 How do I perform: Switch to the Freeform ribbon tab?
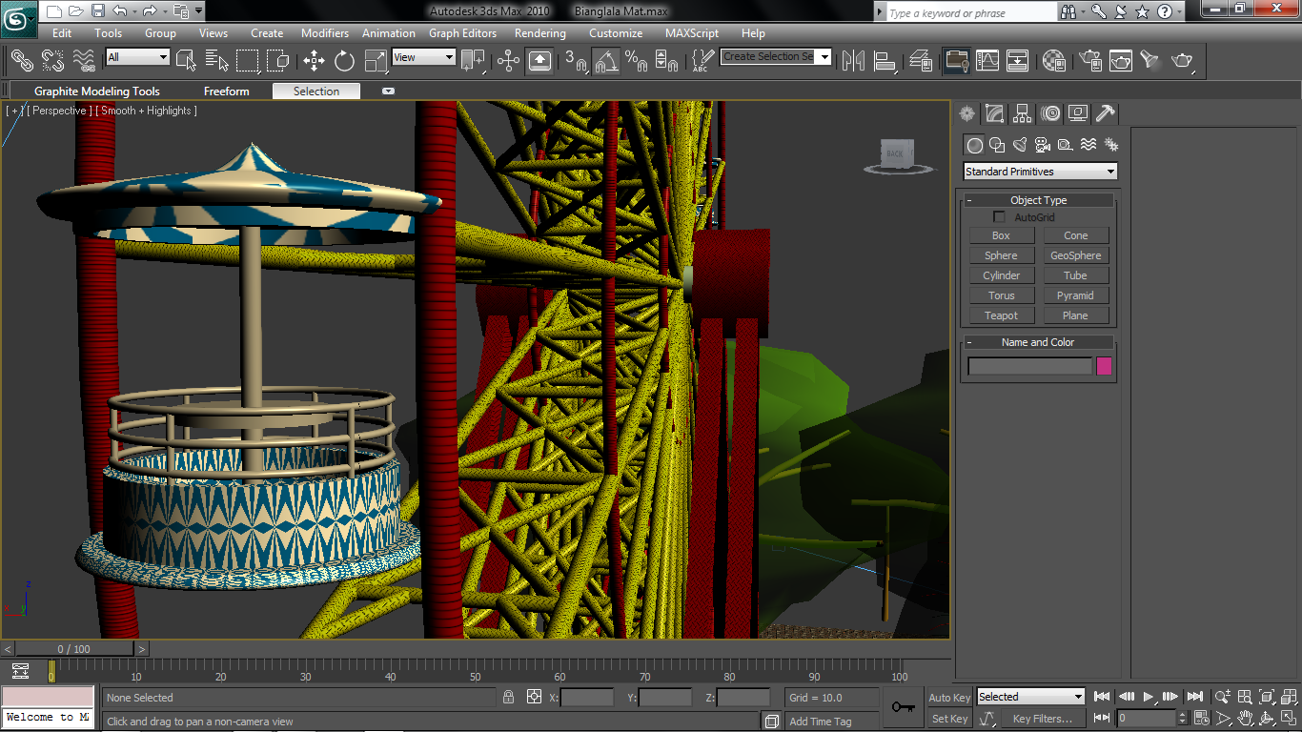[226, 91]
